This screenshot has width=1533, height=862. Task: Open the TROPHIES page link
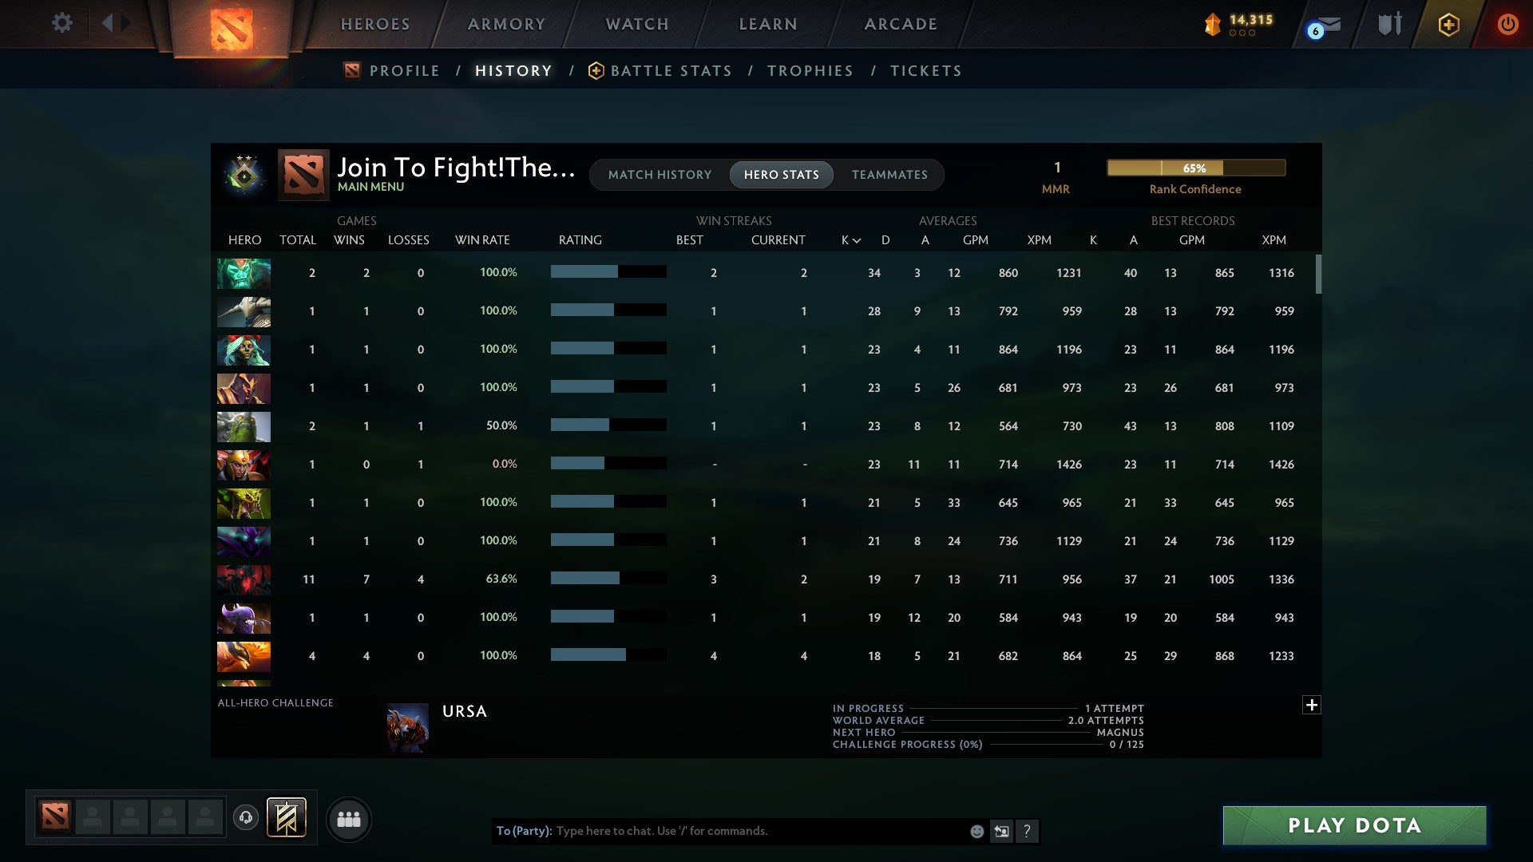point(810,70)
